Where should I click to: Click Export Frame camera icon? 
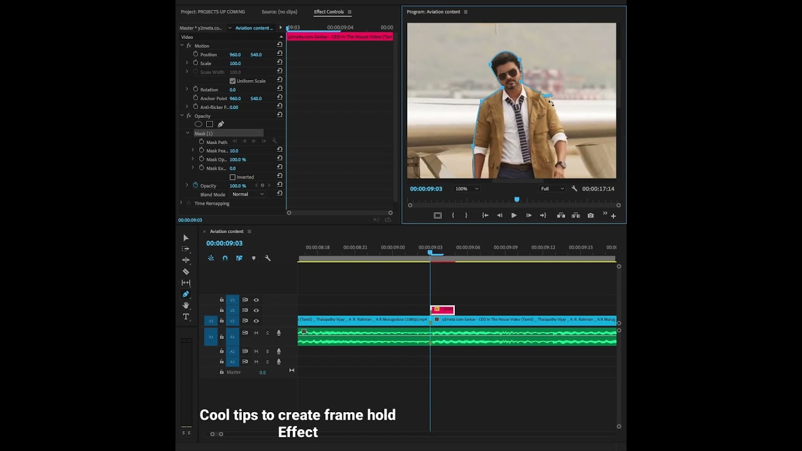(x=591, y=215)
